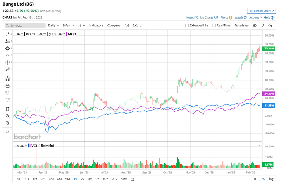The image size is (281, 186).
Task: Focus the Symbol search field
Action: [x=25, y=25]
